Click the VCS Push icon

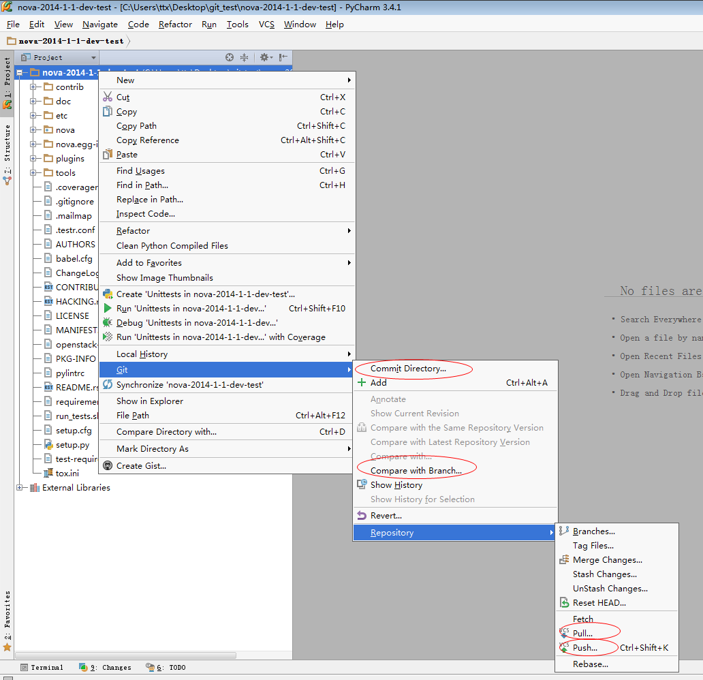pyautogui.click(x=564, y=647)
